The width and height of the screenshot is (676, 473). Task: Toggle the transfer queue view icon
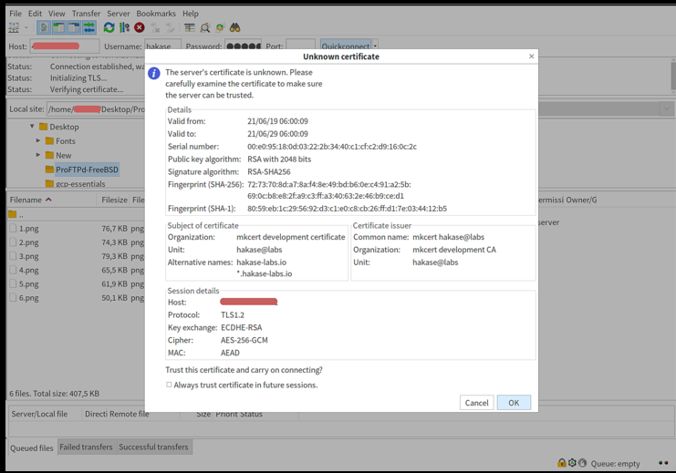(x=89, y=27)
